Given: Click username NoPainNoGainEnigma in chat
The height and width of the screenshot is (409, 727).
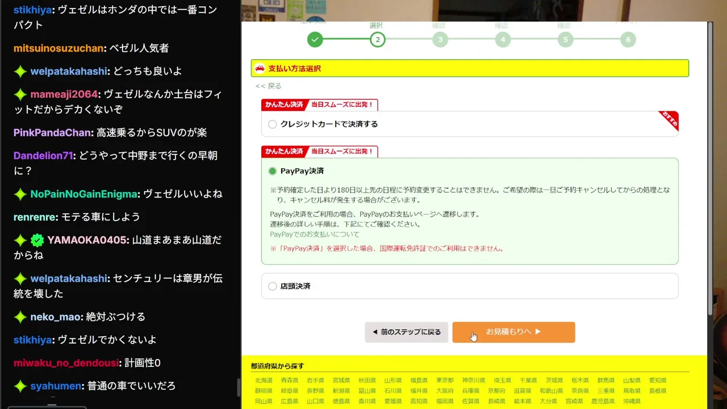Looking at the screenshot, I should (x=84, y=194).
